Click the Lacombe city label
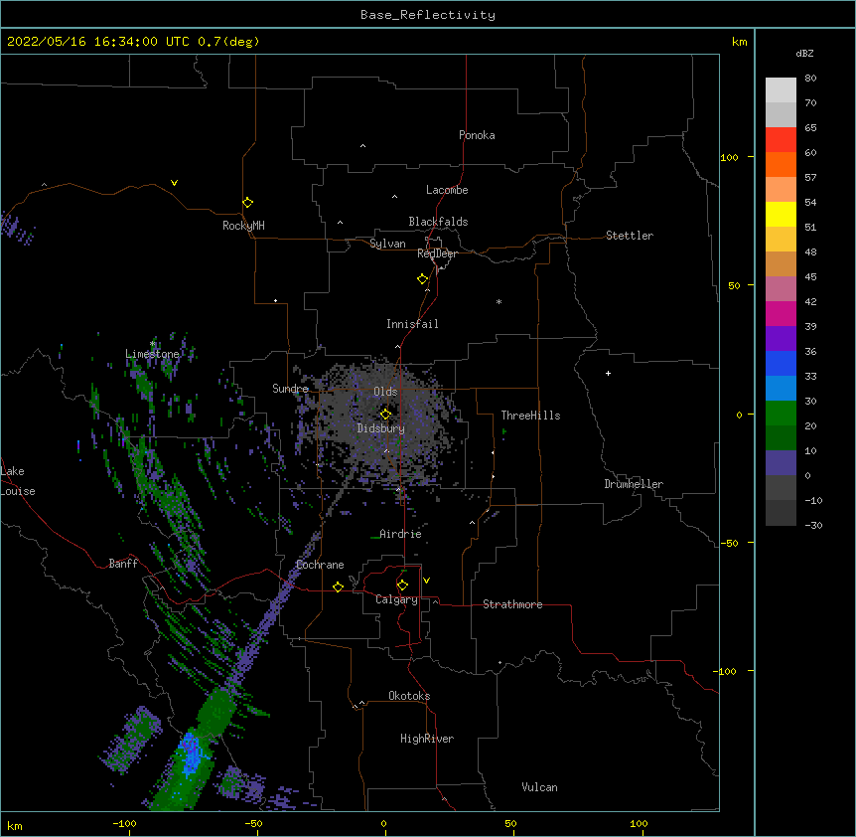 [447, 190]
